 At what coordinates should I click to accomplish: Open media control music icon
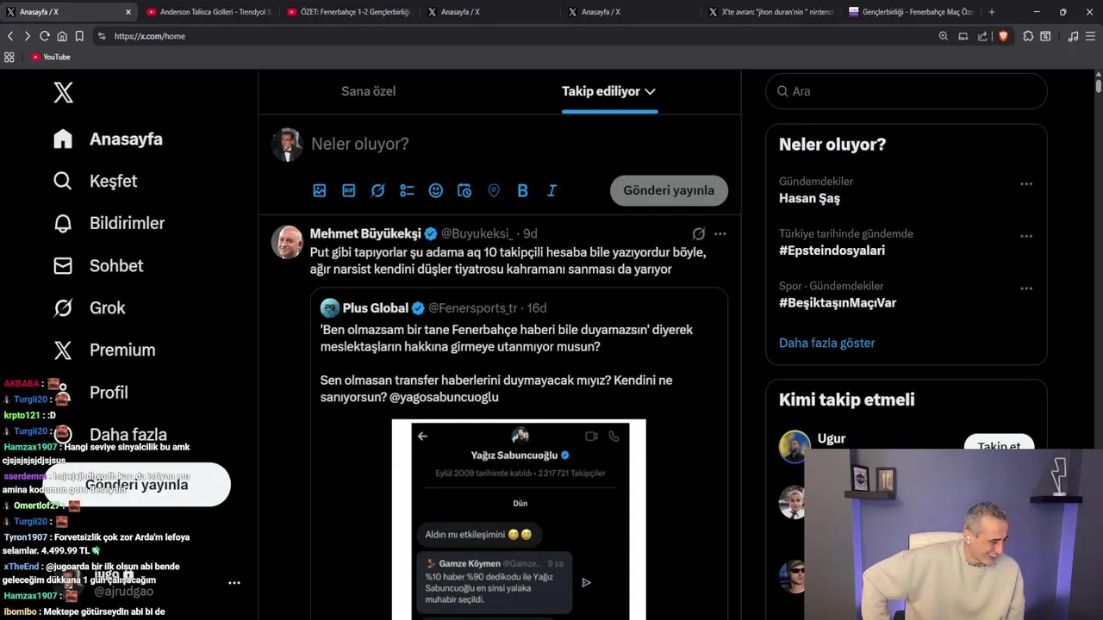1073,36
